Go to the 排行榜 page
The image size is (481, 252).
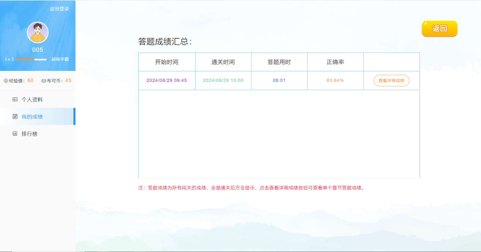click(29, 134)
